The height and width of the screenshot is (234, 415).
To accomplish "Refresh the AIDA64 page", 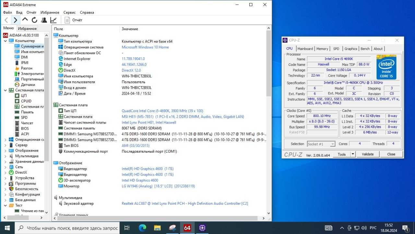I will pyautogui.click(x=34, y=20).
